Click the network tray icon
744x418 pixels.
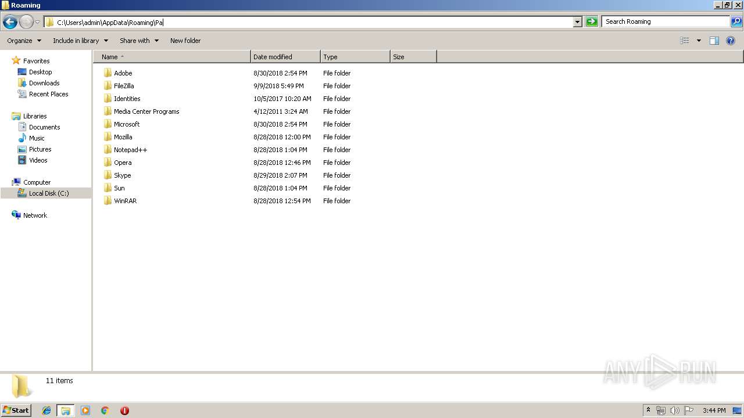pyautogui.click(x=661, y=410)
